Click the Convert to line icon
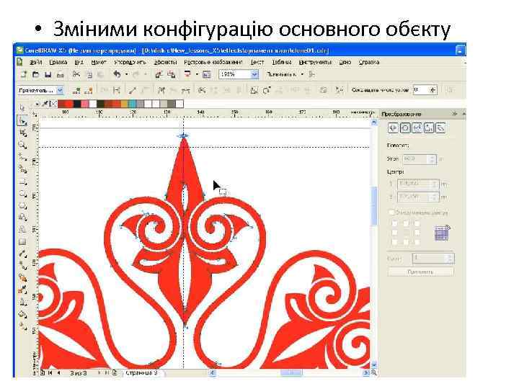Image resolution: width=519 pixels, height=389 pixels. tap(133, 90)
